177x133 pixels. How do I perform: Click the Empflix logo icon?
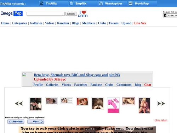[x=72, y=3]
